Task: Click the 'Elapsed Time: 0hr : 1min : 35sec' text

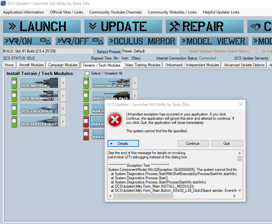Action: [x=116, y=58]
